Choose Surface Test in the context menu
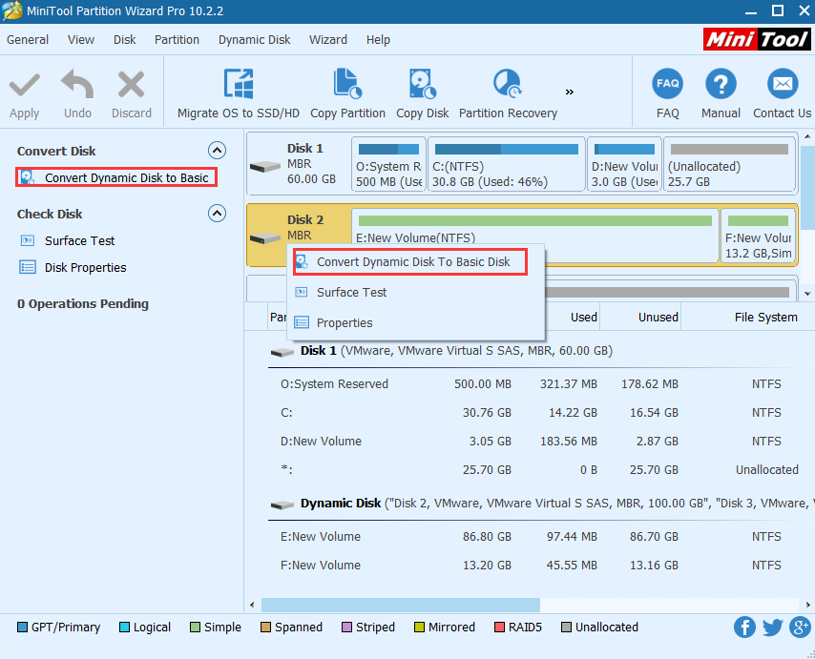 click(351, 293)
